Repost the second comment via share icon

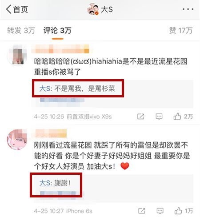(x=142, y=211)
